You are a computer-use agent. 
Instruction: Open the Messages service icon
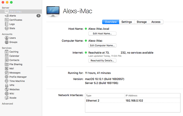[7, 73]
